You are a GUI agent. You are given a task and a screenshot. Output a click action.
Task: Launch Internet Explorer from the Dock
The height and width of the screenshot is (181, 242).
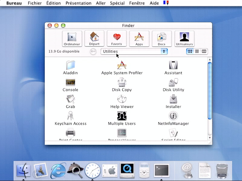tap(58, 170)
